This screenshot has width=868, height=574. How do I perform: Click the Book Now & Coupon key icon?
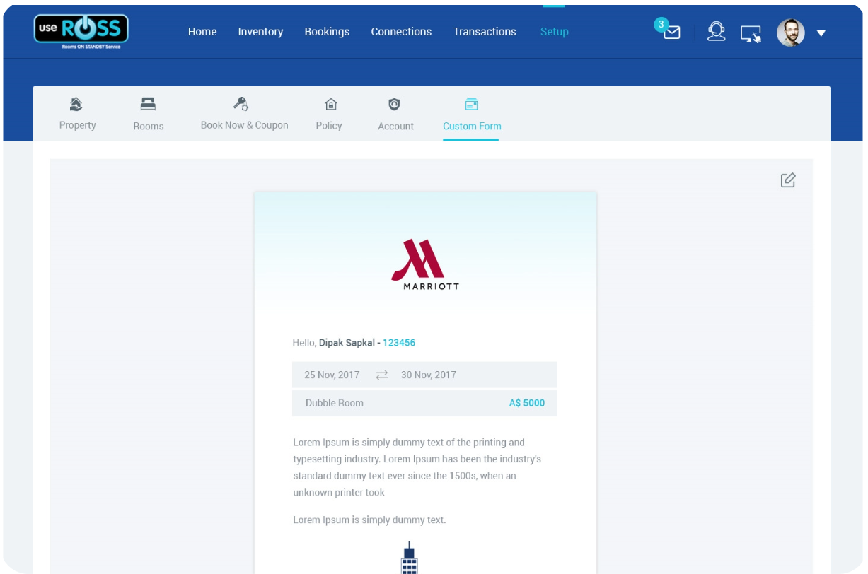[241, 104]
